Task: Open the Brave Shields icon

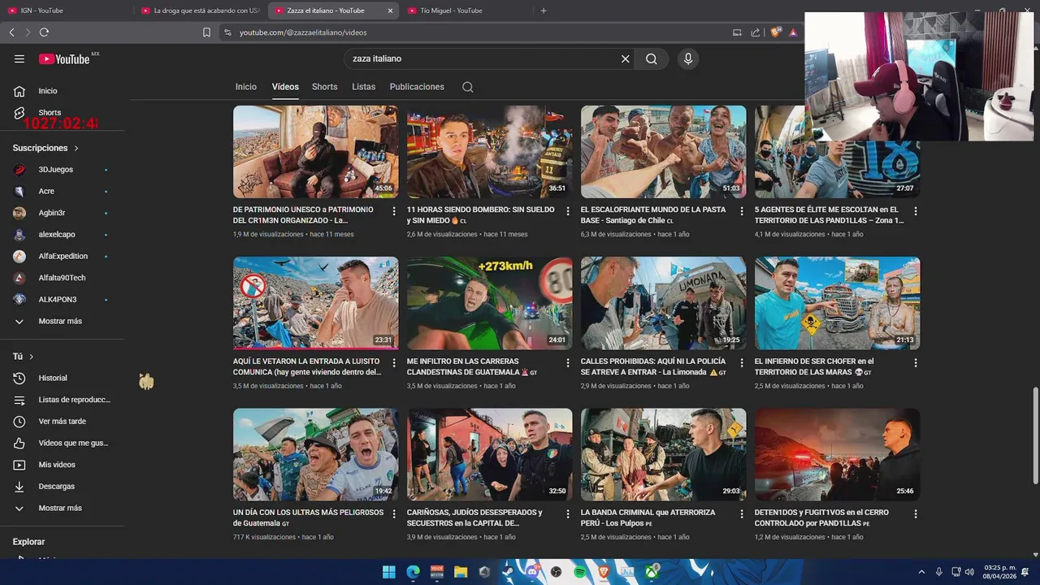Action: point(775,32)
